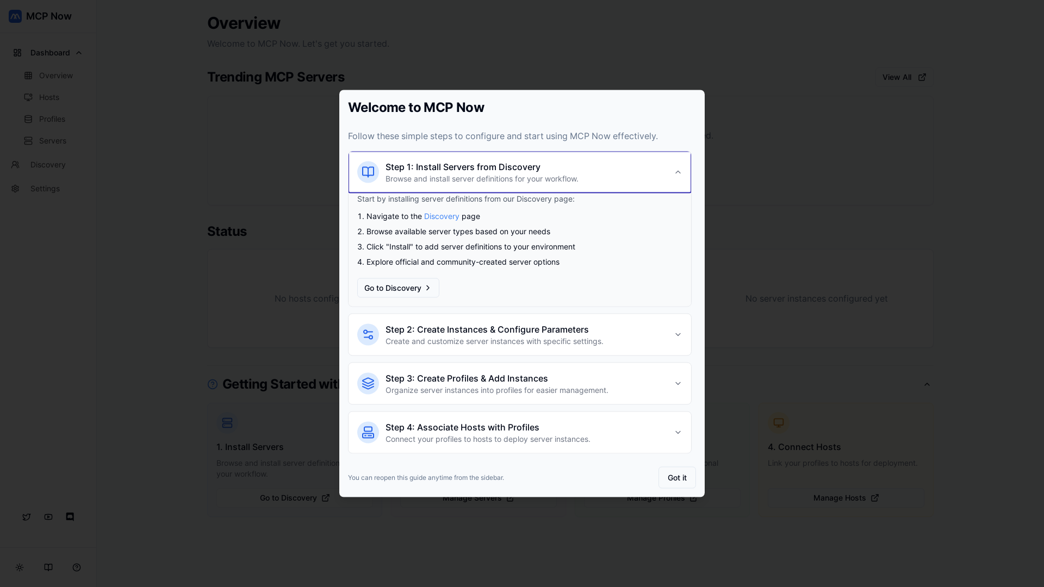This screenshot has height=587, width=1044.
Task: Click the Step 3 title text
Action: tap(467, 378)
